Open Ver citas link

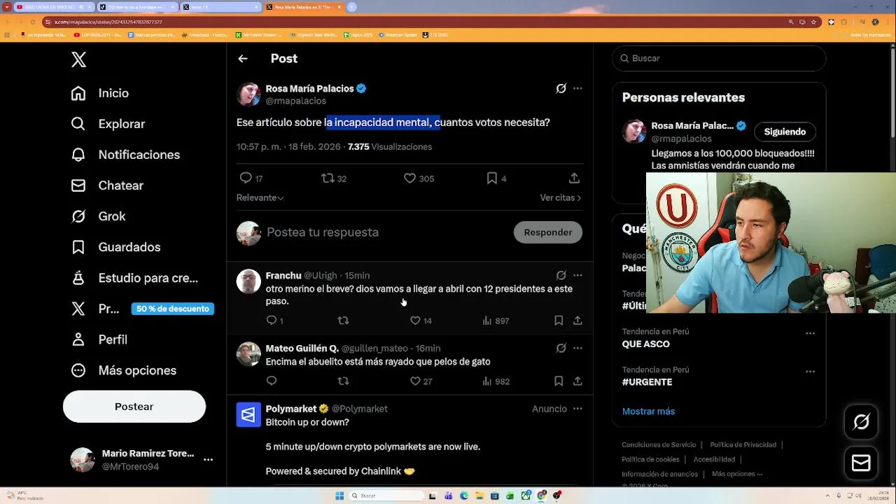pos(561,198)
